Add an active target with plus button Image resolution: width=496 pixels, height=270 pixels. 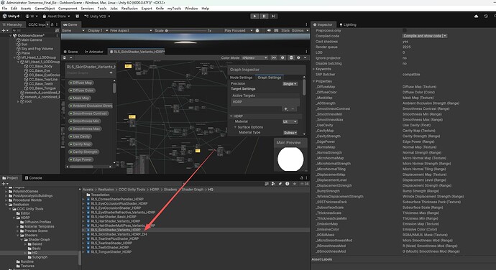pyautogui.click(x=285, y=108)
